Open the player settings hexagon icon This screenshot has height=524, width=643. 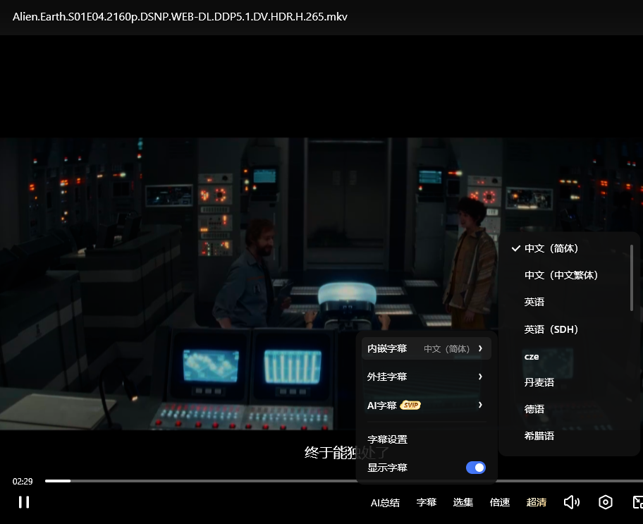pyautogui.click(x=605, y=502)
